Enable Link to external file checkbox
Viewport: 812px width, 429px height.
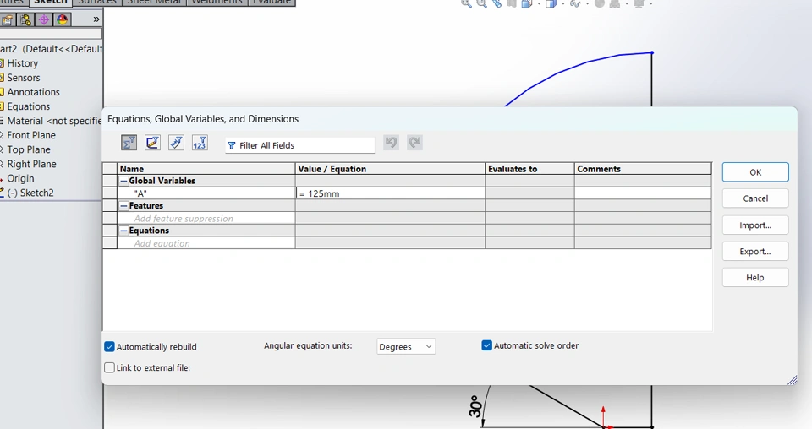pyautogui.click(x=109, y=367)
